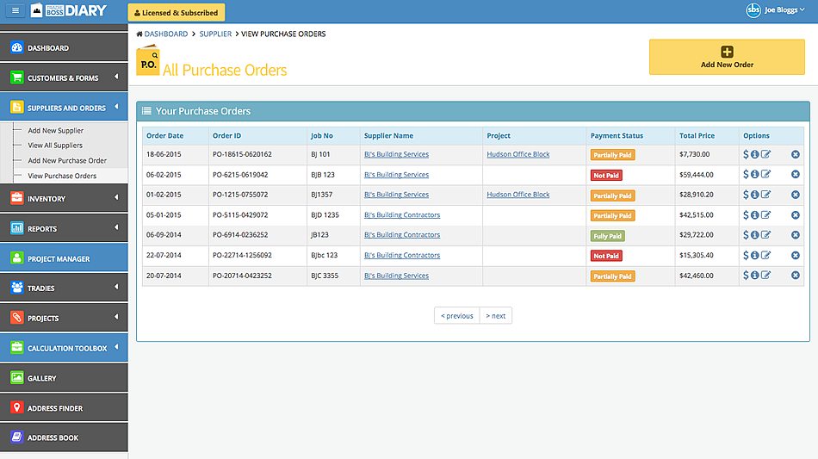Click the Project Manager sidebar icon
818x459 pixels.
16,258
